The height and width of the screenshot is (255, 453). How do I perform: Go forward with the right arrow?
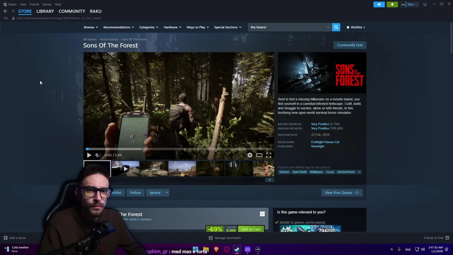13,11
